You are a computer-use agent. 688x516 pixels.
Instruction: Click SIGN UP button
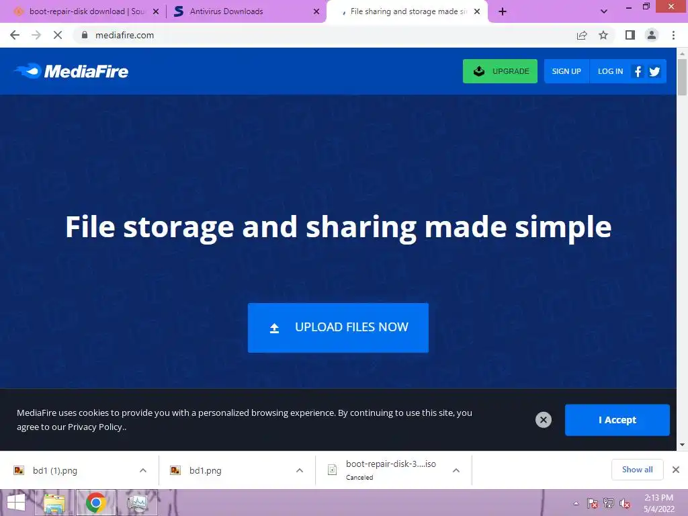566,71
